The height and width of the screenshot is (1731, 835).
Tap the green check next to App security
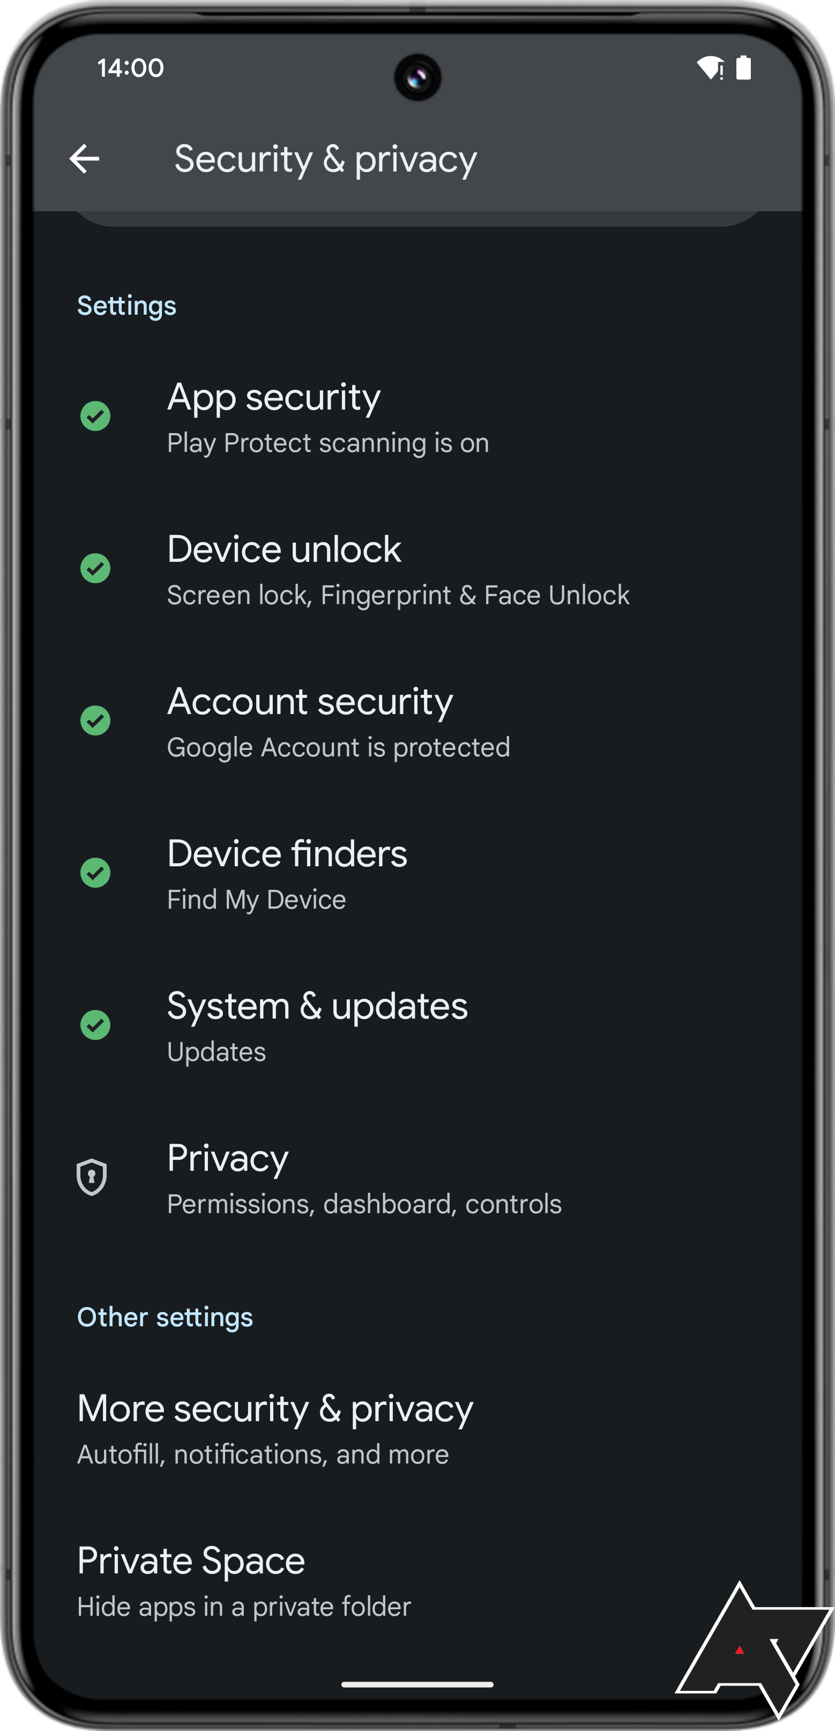click(95, 416)
